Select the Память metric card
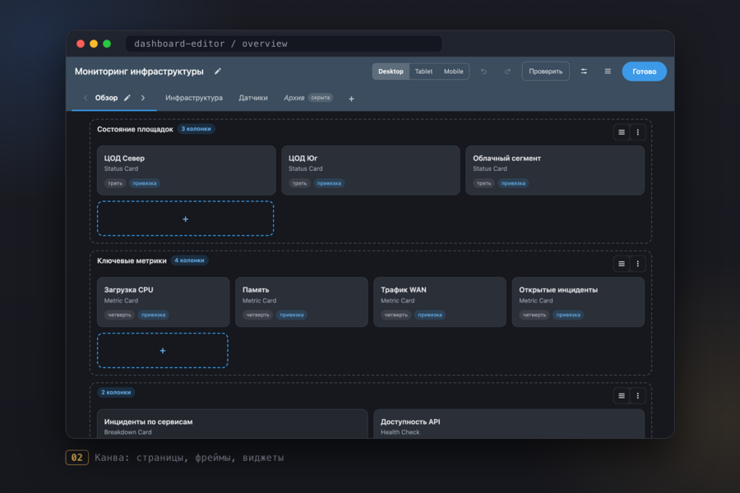Image resolution: width=740 pixels, height=493 pixels. coord(302,302)
